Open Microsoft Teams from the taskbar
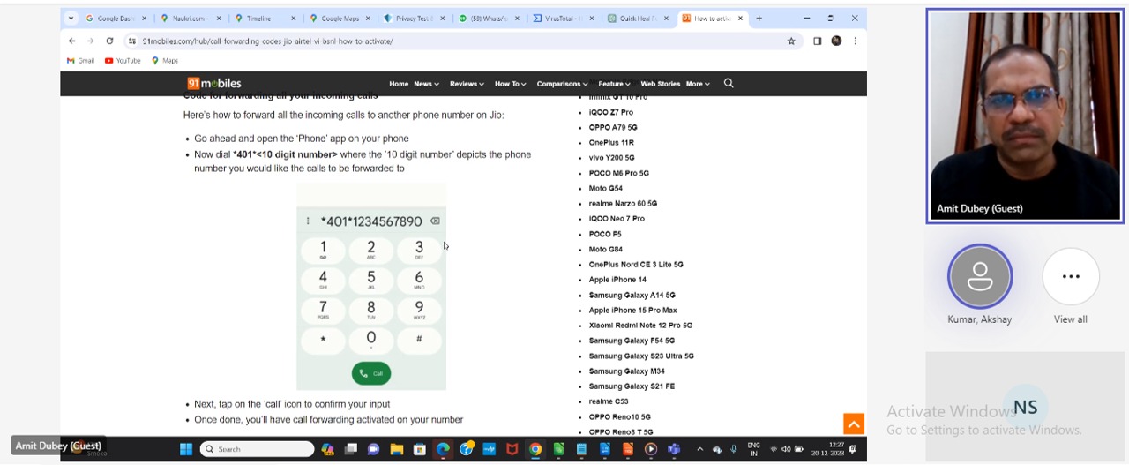The width and height of the screenshot is (1129, 465). (674, 449)
